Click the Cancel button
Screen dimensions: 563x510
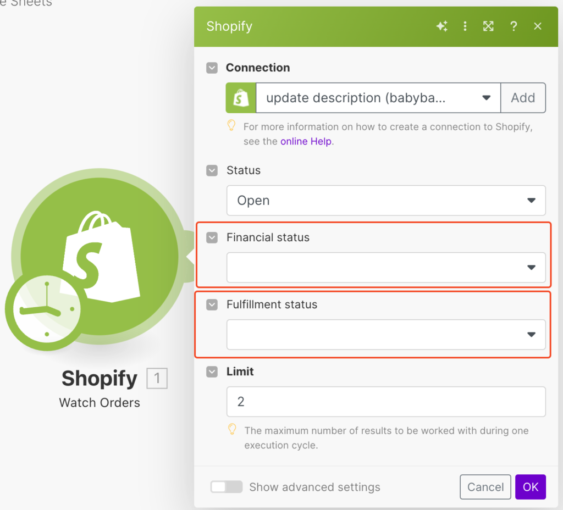485,487
